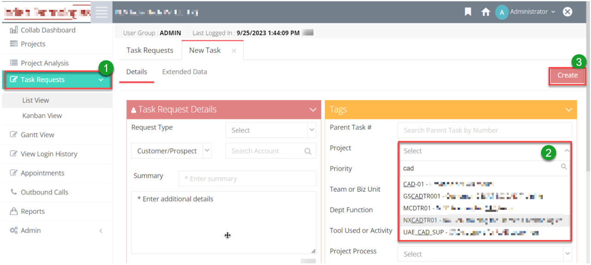591x265 pixels.
Task: Click the Enter summary input field
Action: pos(247,179)
